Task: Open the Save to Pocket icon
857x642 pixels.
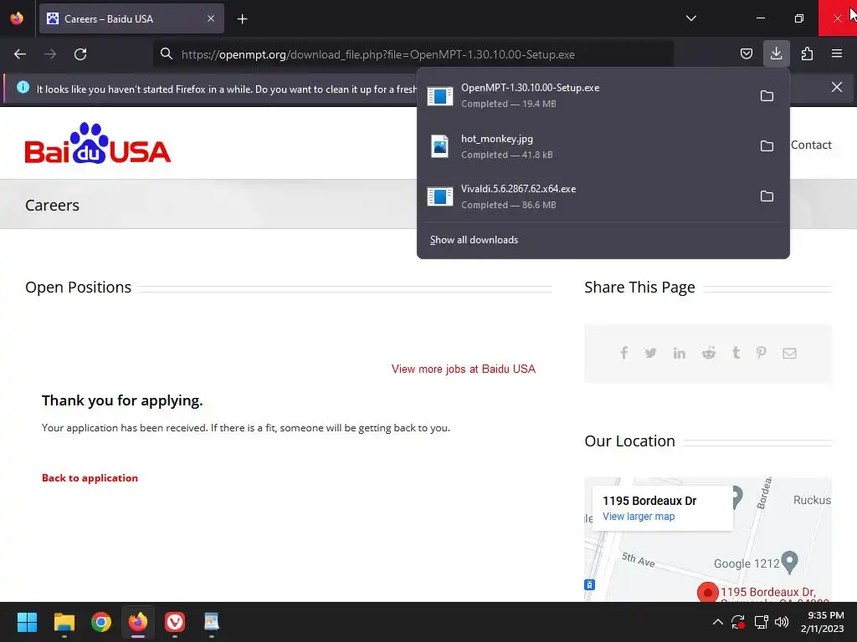Action: click(746, 53)
